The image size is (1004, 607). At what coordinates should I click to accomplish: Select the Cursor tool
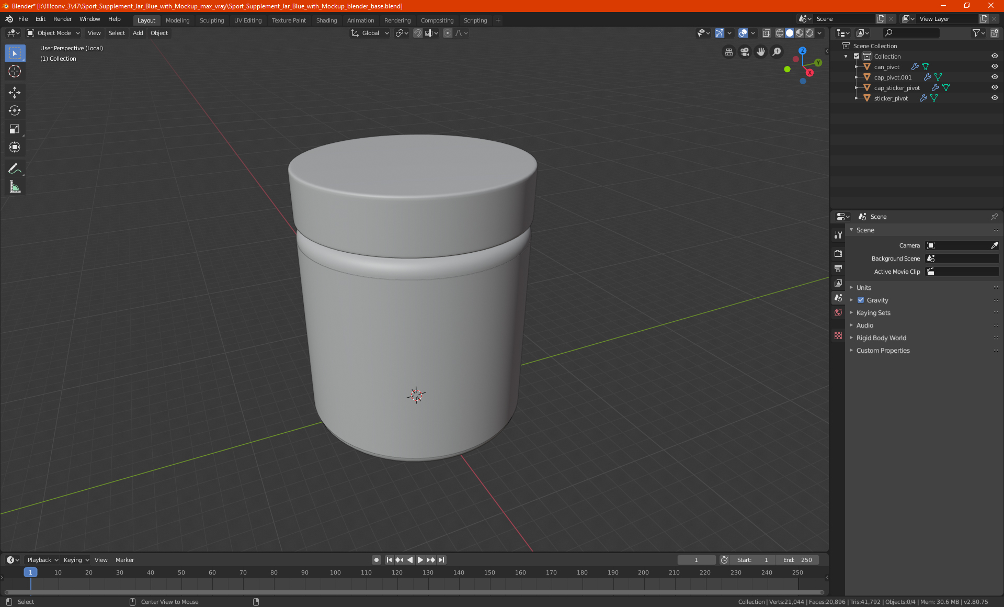(x=15, y=71)
